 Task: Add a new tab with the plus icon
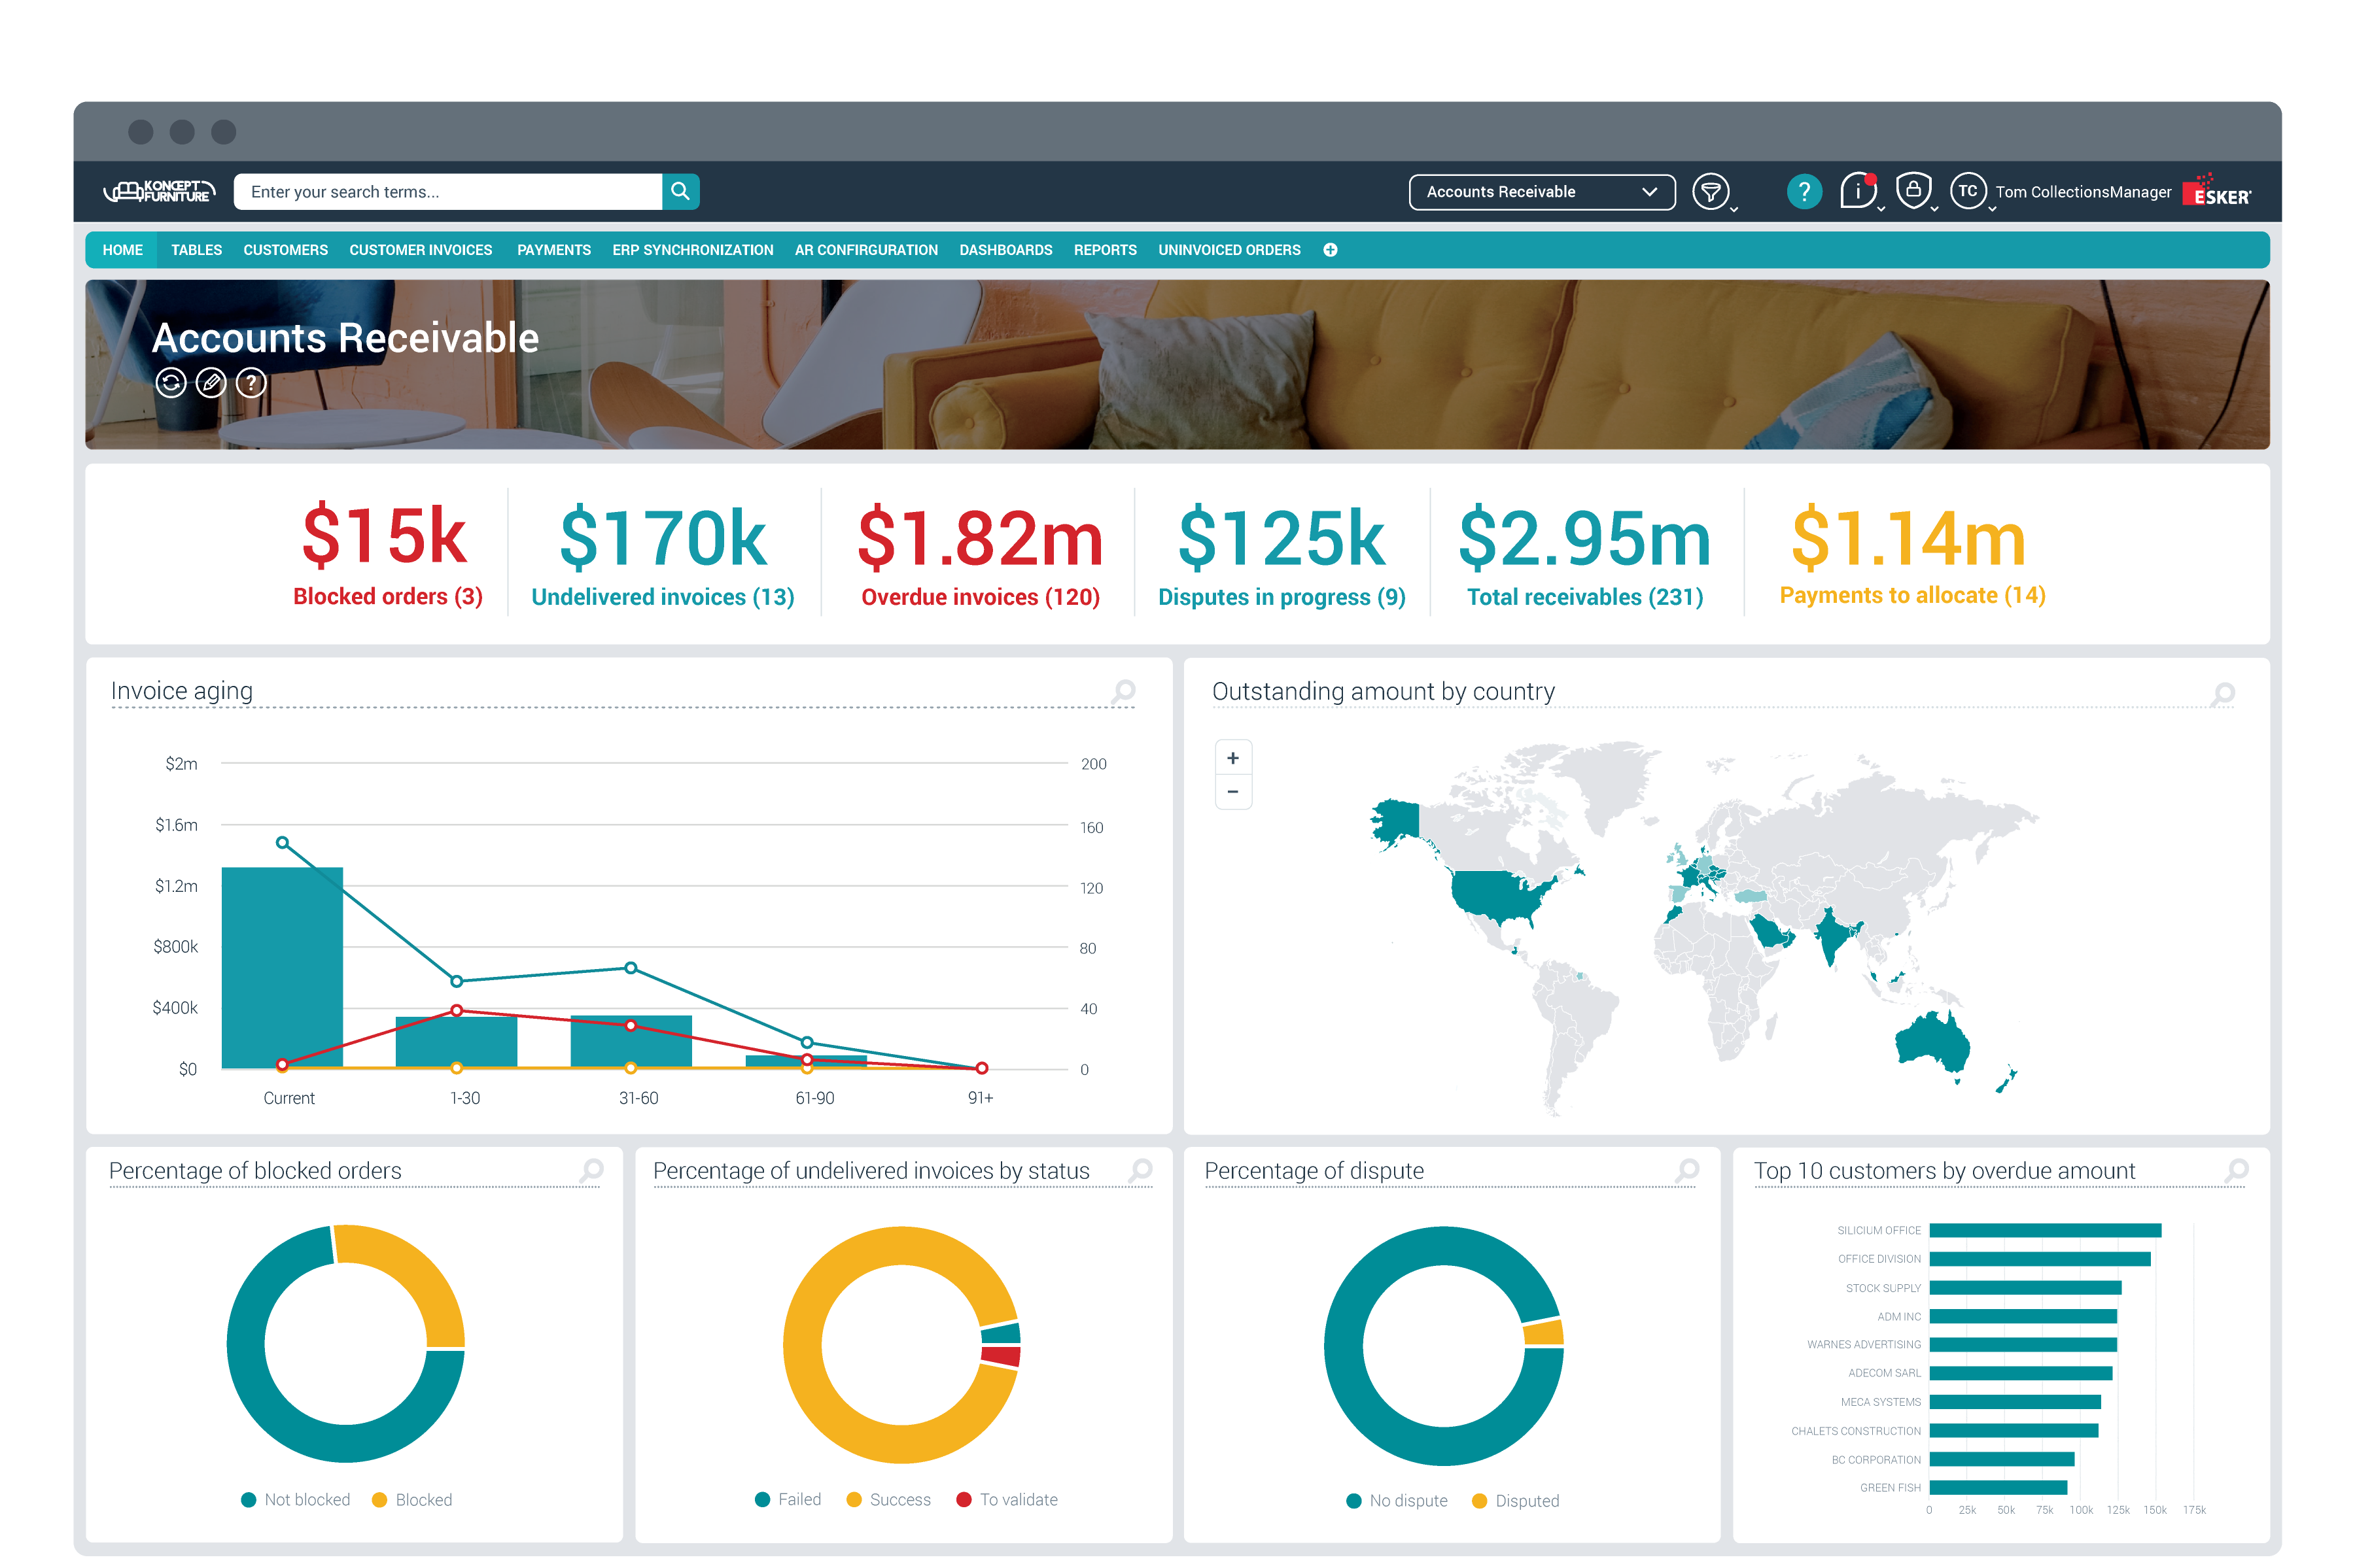pos(1329,250)
